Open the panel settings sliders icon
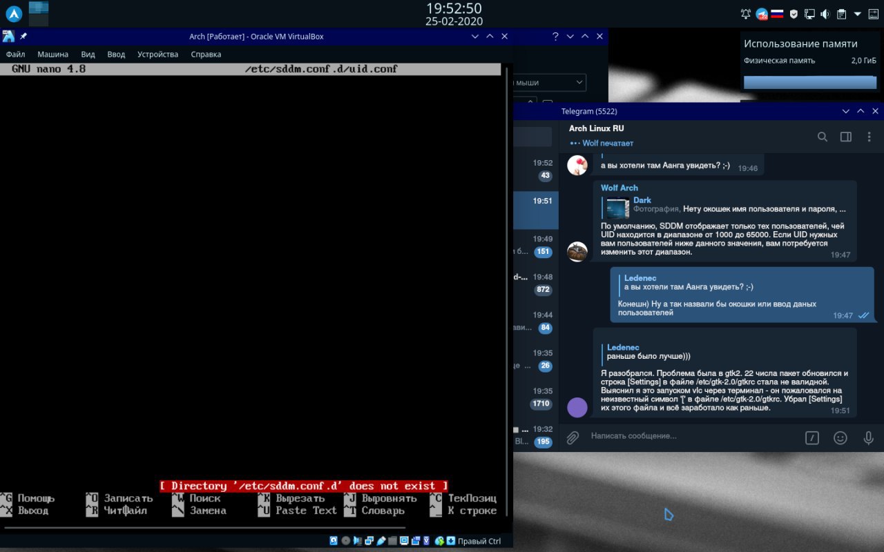Viewport: 884px width, 552px height. click(872, 14)
